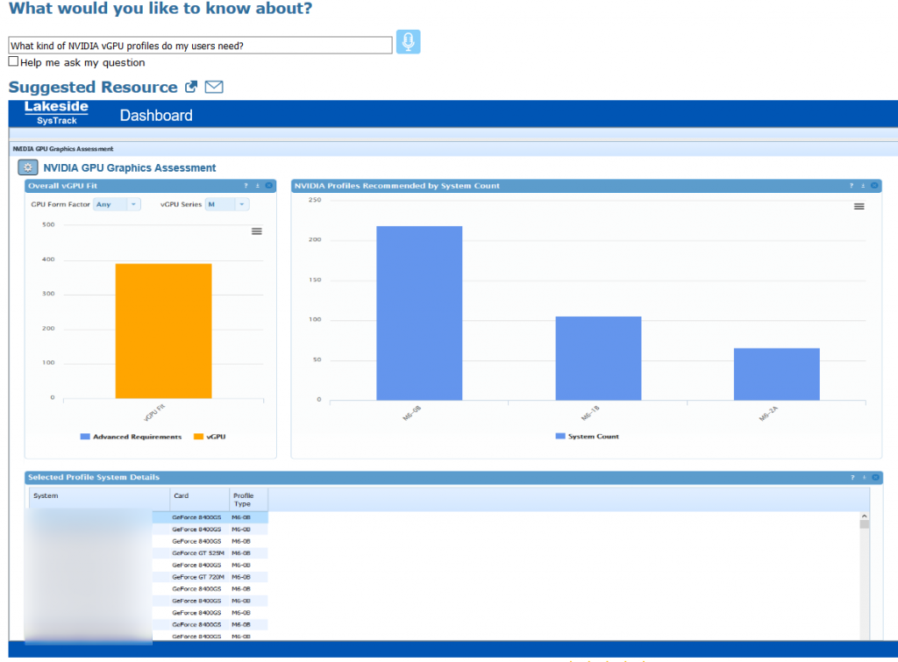Image resolution: width=898 pixels, height=662 pixels.
Task: Focus the question input field
Action: coord(201,46)
